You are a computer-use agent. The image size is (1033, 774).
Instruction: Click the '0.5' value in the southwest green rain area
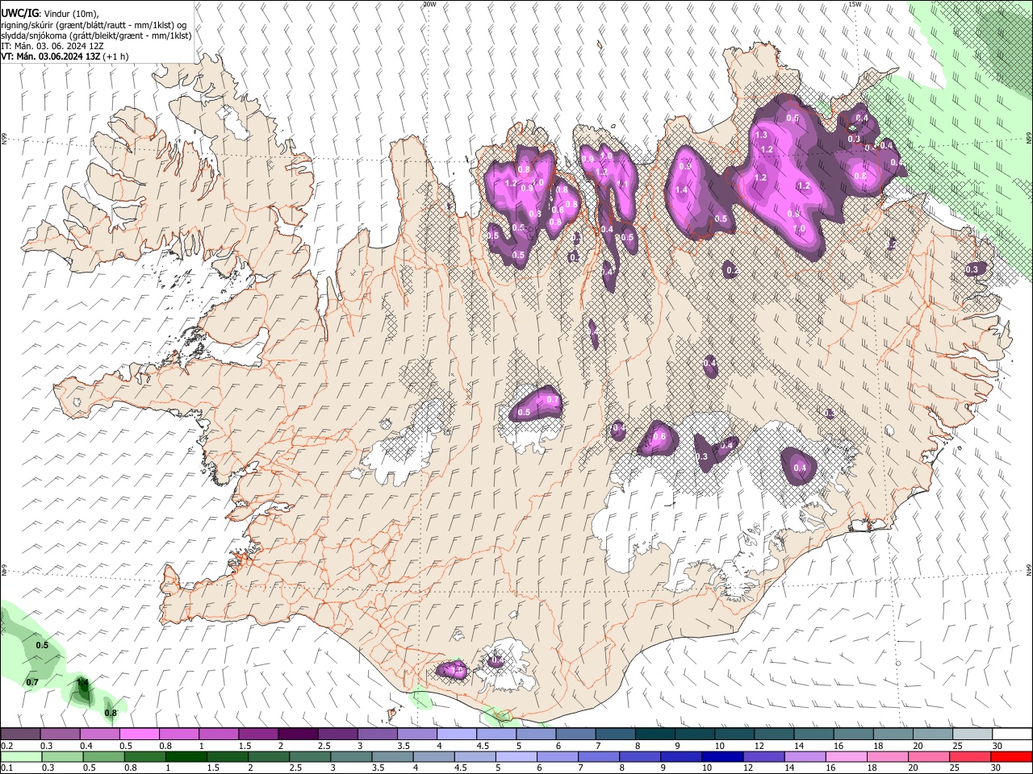pyautogui.click(x=43, y=645)
